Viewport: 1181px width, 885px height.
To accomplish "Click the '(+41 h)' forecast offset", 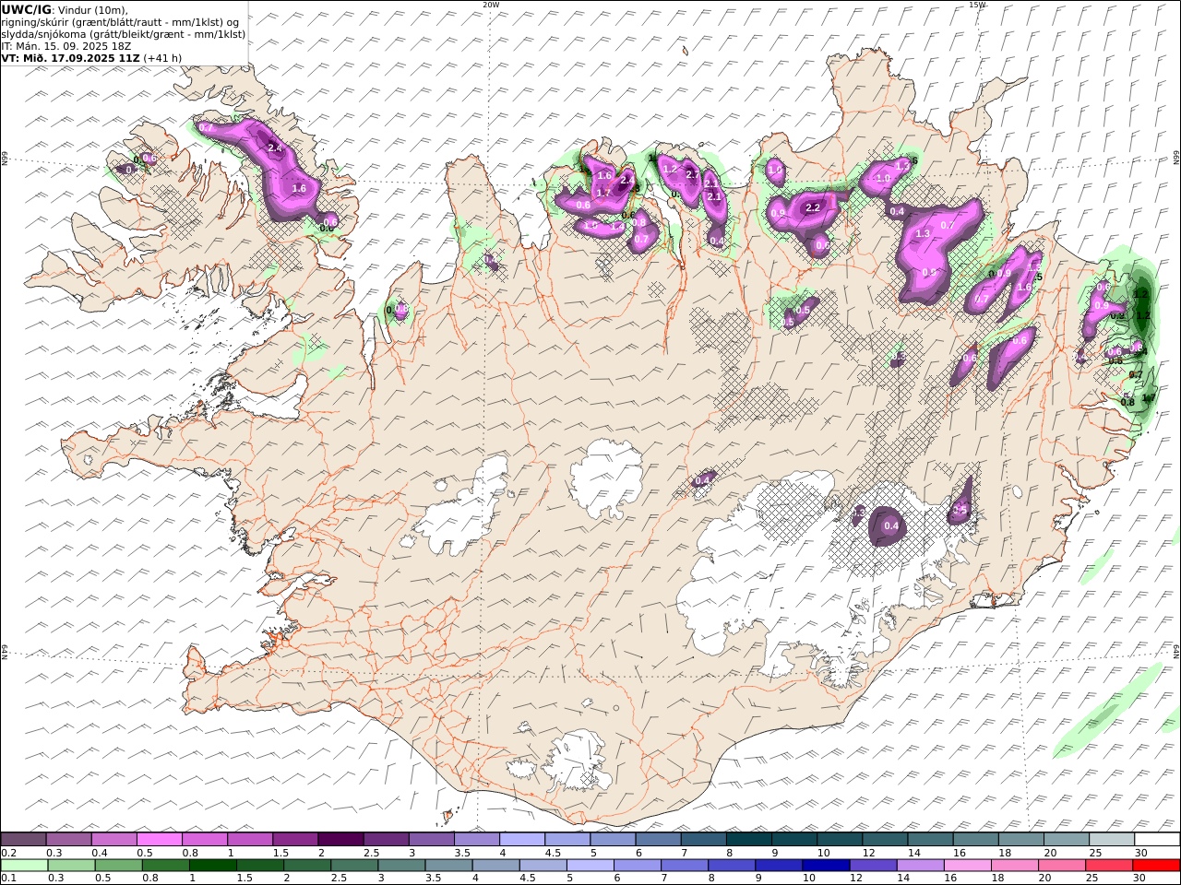I will coord(162,57).
